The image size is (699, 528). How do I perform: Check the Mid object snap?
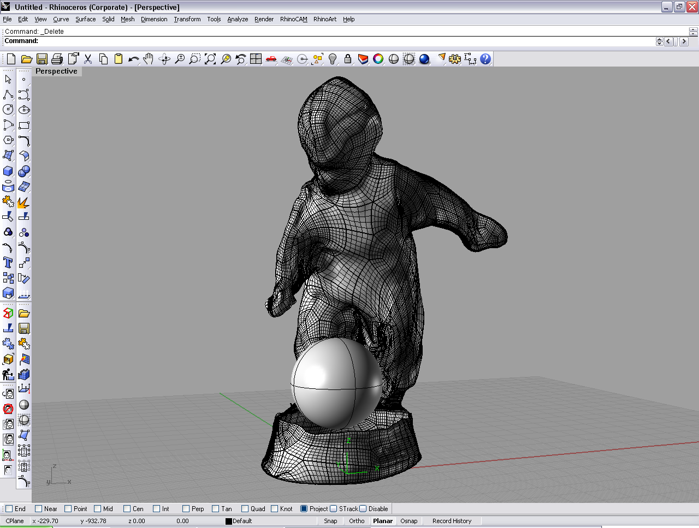click(98, 509)
